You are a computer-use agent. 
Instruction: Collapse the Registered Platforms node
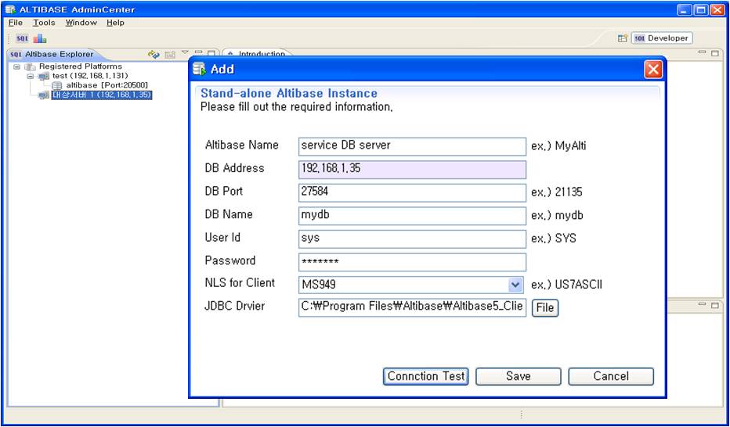coord(17,67)
